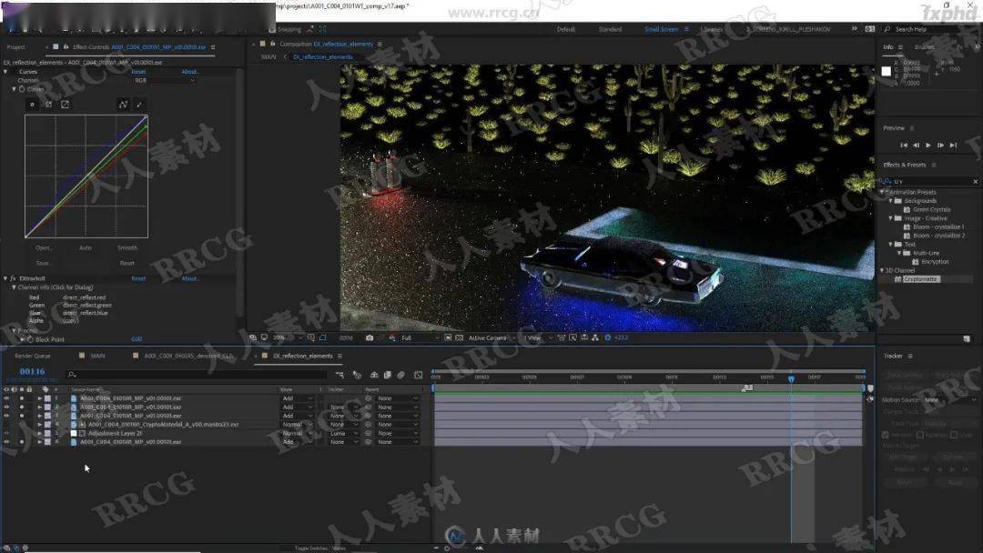983x553 pixels.
Task: Click the white color swatch in Info panel
Action: point(887,72)
